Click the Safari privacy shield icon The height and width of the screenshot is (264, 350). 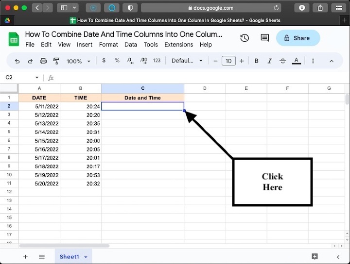pos(130,8)
